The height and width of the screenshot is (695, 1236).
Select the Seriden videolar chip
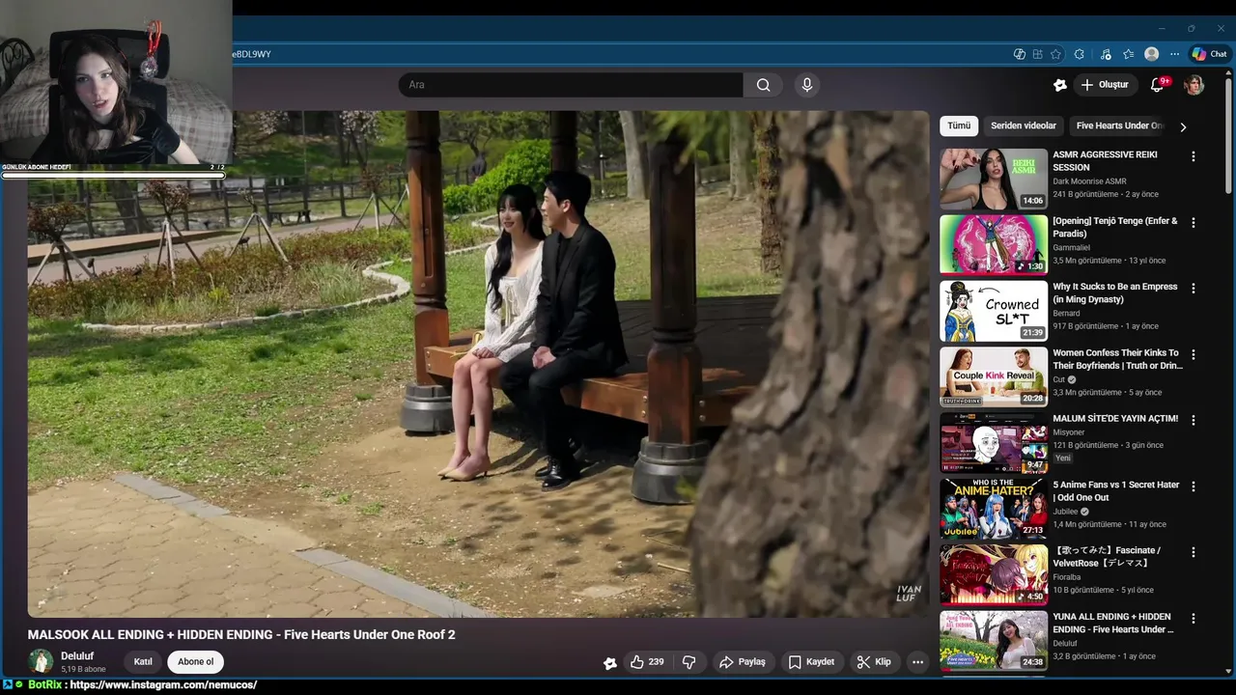1024,125
